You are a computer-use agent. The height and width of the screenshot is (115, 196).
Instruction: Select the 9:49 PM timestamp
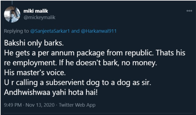(x=13, y=105)
